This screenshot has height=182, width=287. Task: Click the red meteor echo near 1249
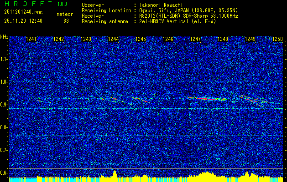[251, 100]
